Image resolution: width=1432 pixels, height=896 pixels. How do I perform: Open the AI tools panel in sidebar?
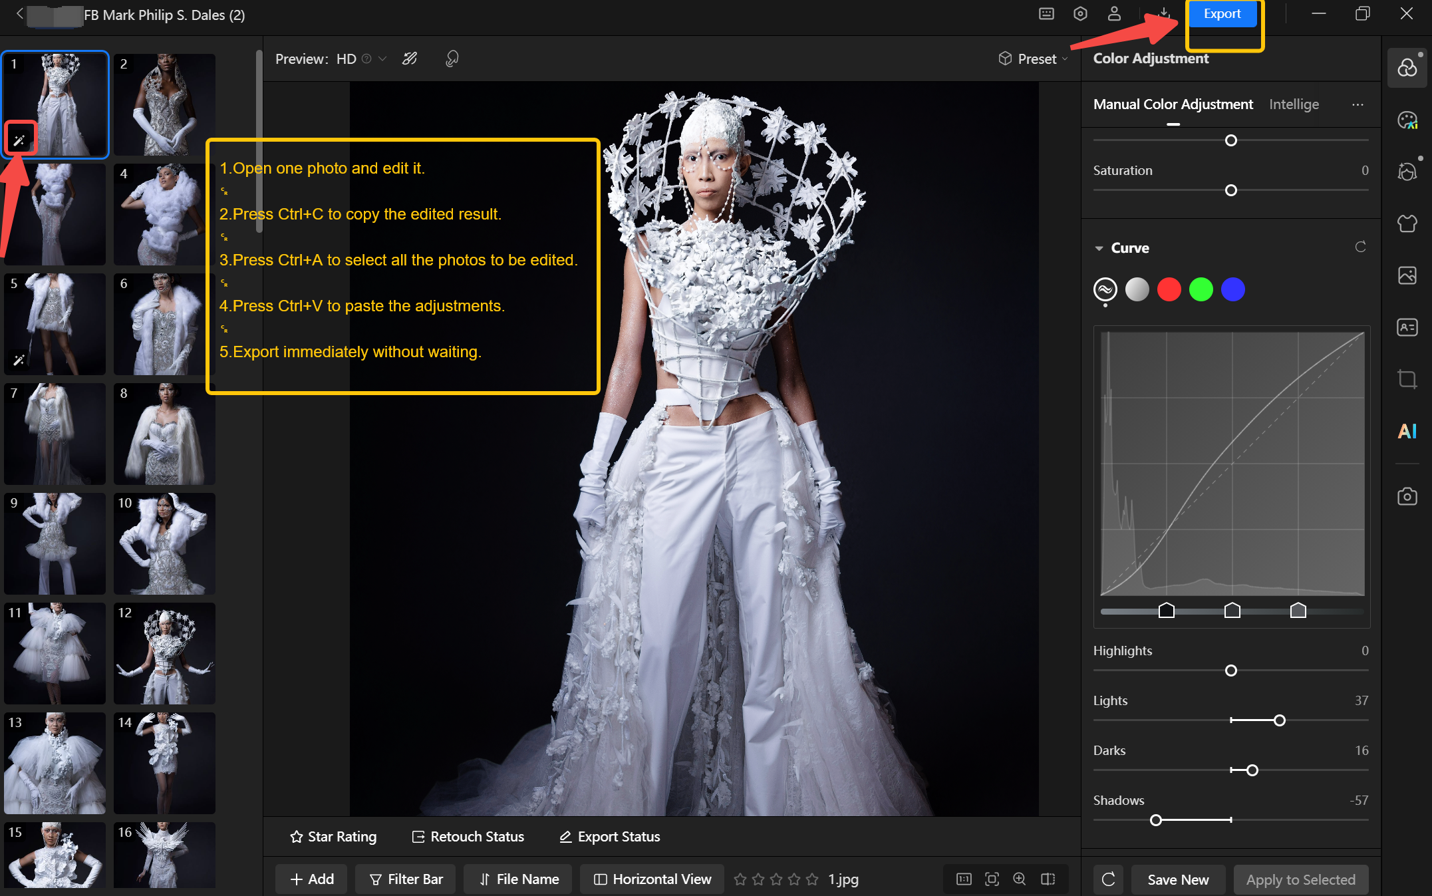point(1407,431)
